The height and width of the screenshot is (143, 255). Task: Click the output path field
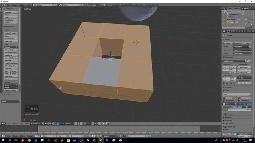235,95
